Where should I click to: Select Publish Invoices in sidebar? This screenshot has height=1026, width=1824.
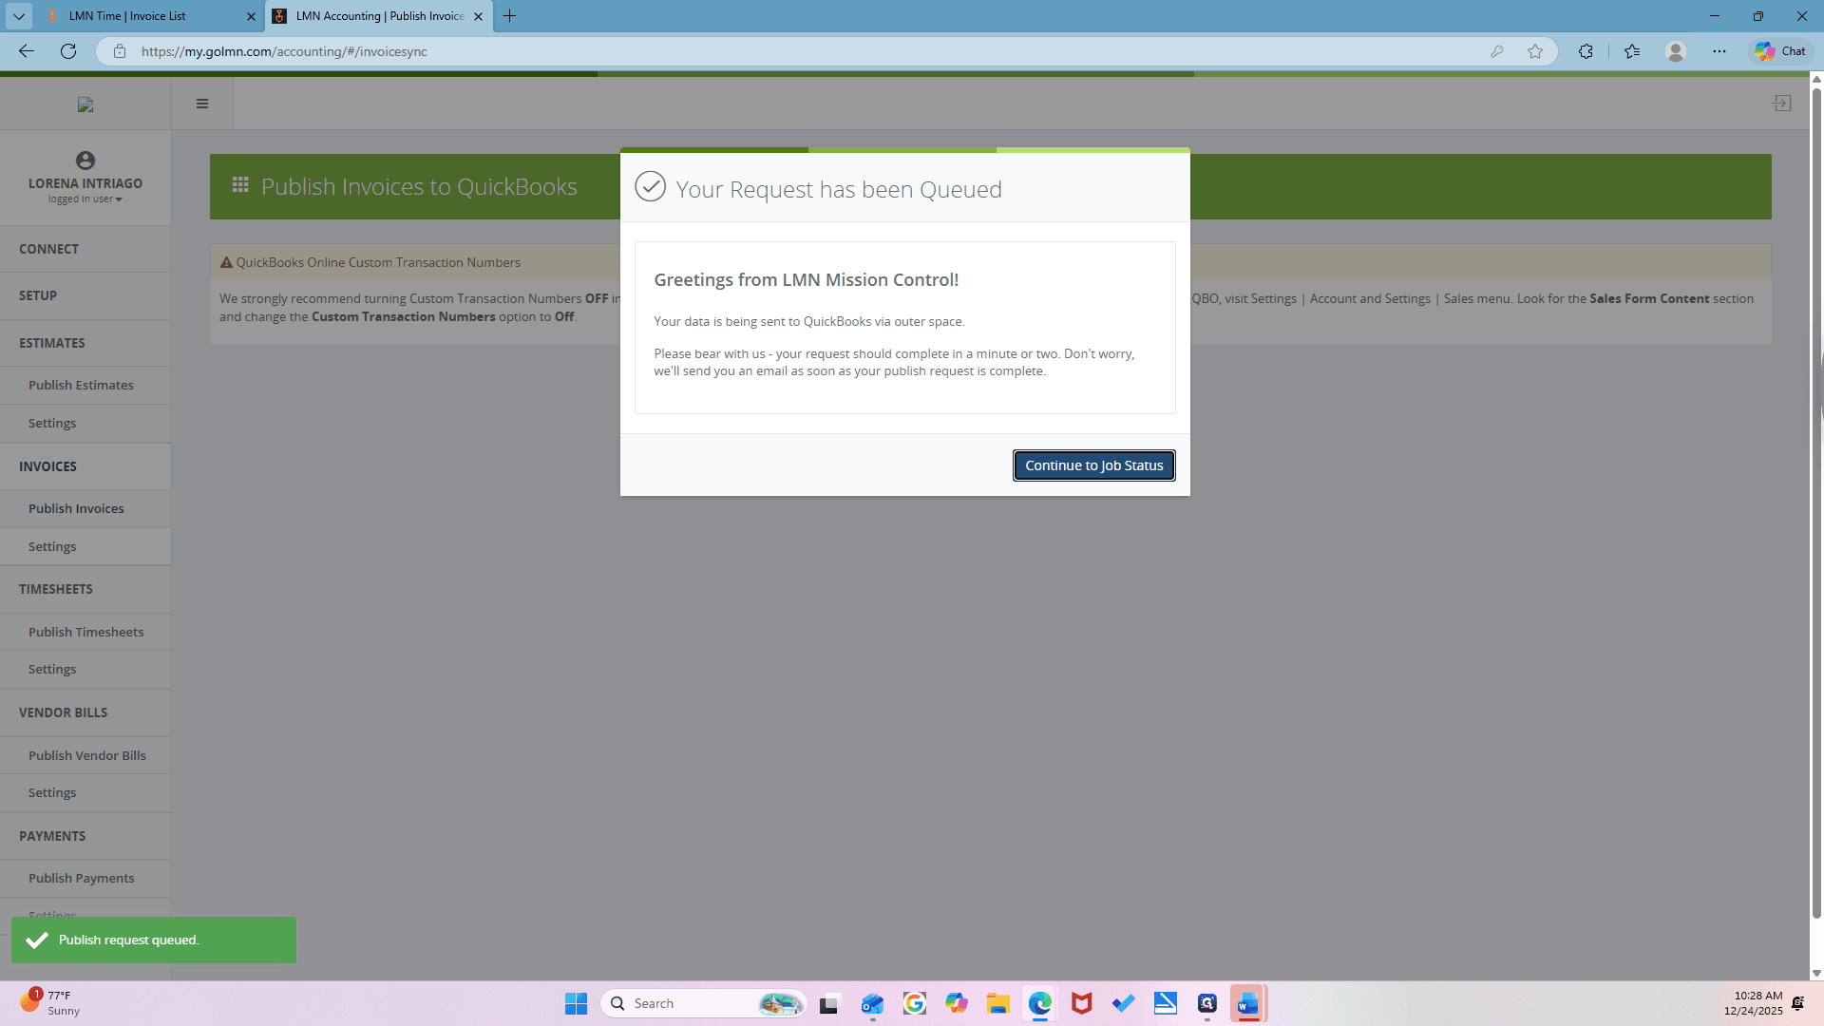click(85, 508)
